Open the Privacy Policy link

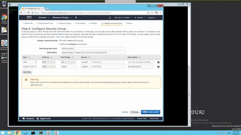[x=142, y=118]
